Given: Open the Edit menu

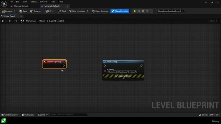Looking at the screenshot, I should click(18, 2).
